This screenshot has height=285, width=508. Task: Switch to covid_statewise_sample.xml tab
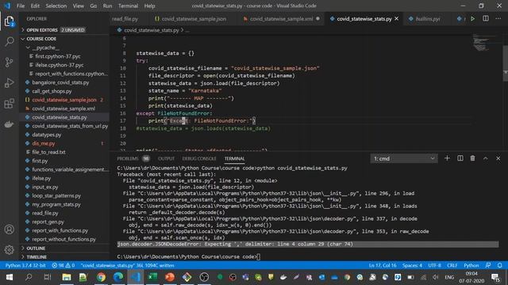(x=281, y=19)
